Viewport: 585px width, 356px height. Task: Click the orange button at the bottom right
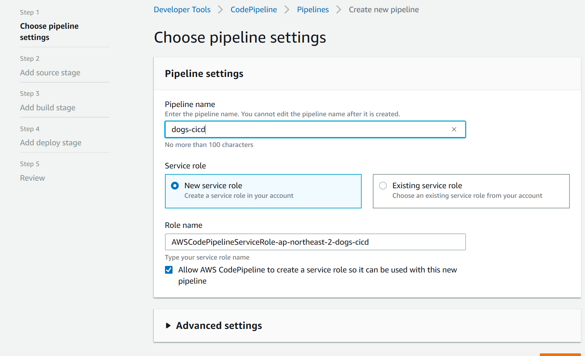coord(560,355)
